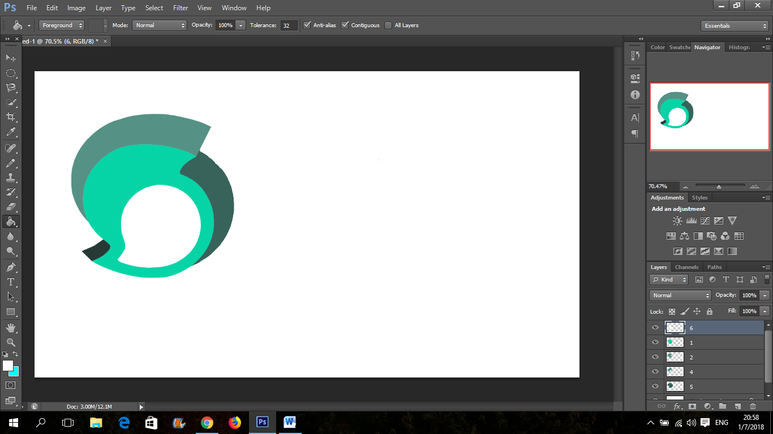Select the Spot Healing Brush tool
Screen dimensions: 773x434
point(11,148)
